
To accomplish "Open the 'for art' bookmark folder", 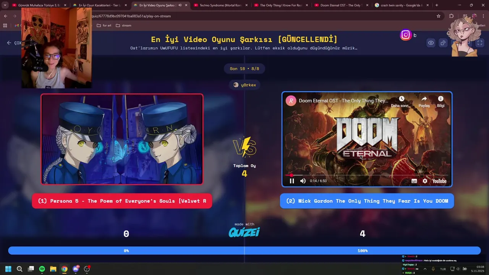I will pos(104,26).
